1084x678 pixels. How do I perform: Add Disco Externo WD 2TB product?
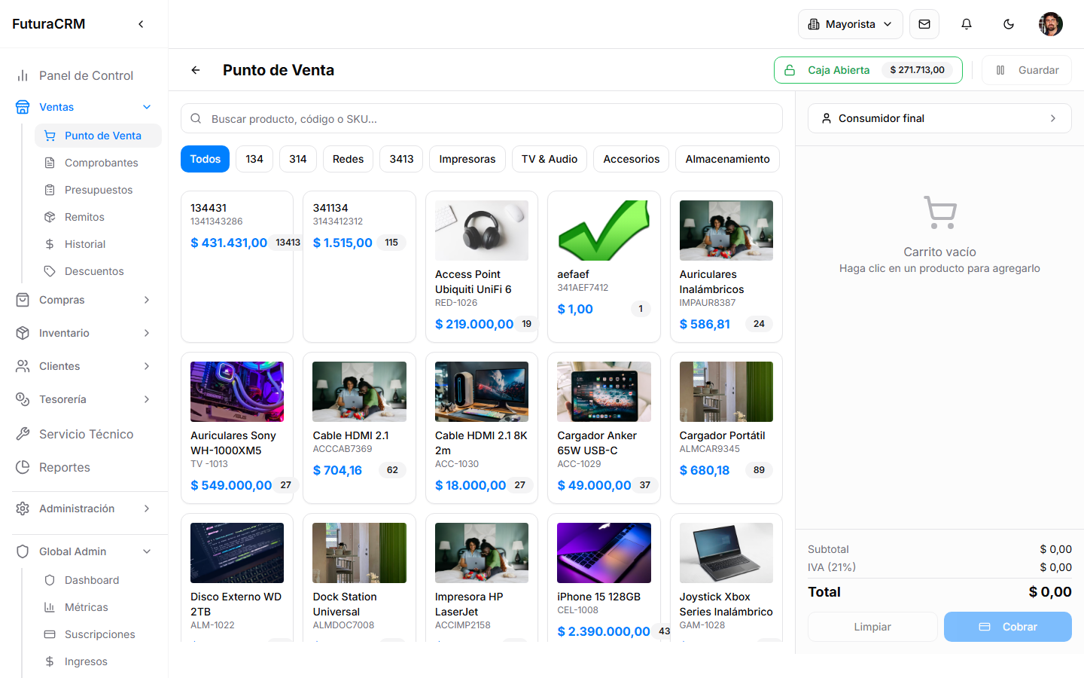(237, 579)
